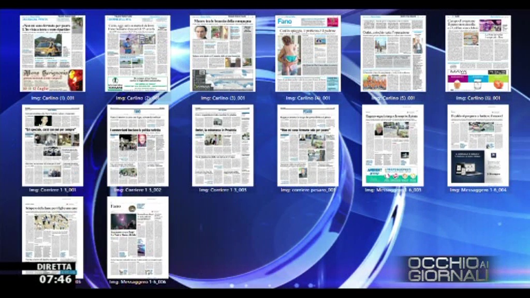
Task: Click the caption "Img: Corriere 1 3_003"
Action: (223, 190)
